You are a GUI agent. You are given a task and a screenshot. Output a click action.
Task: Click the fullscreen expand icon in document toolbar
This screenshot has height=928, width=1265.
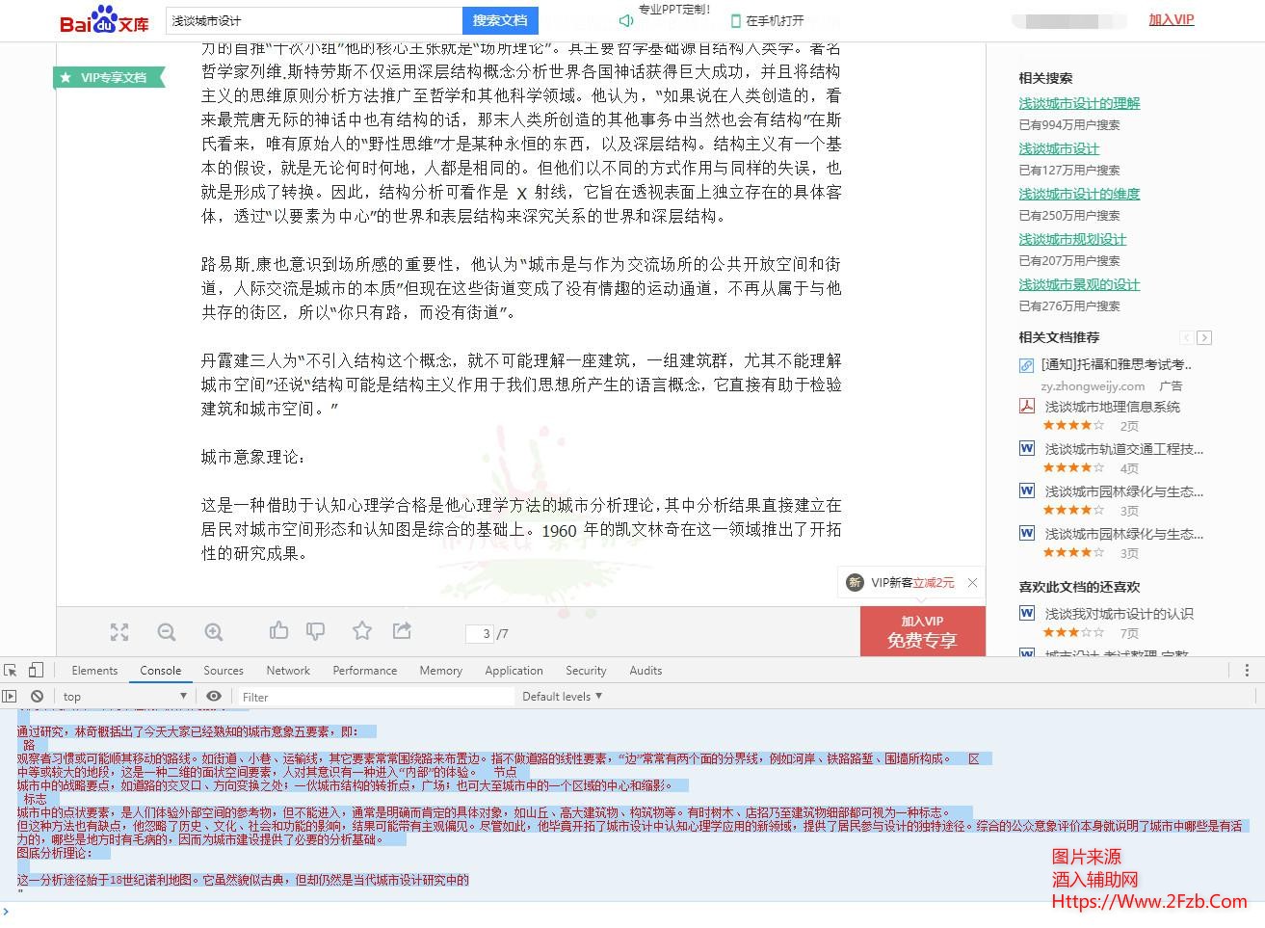point(119,632)
